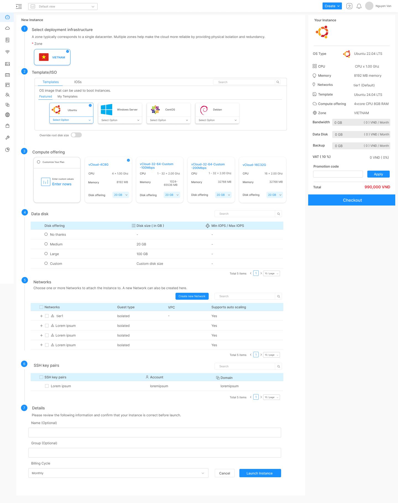Click the Checkout button
The image size is (398, 503).
tap(352, 200)
